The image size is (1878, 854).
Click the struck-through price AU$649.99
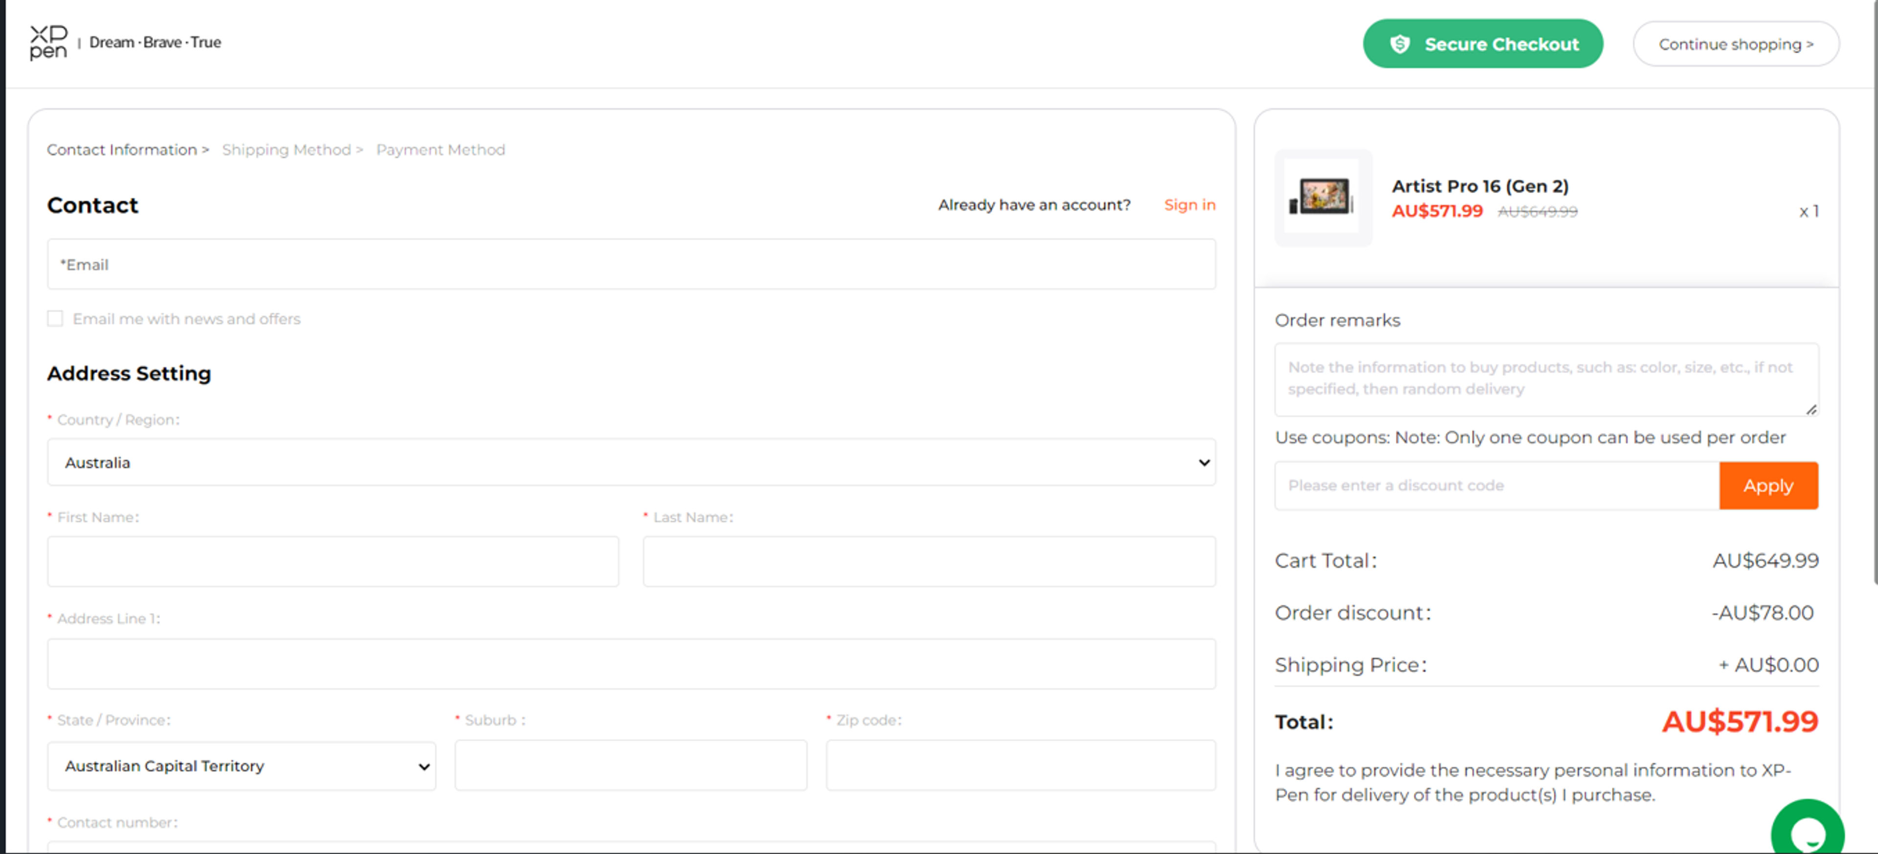(x=1538, y=211)
